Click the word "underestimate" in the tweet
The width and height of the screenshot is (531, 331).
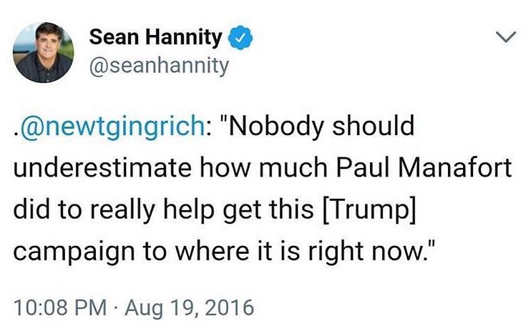click(102, 168)
